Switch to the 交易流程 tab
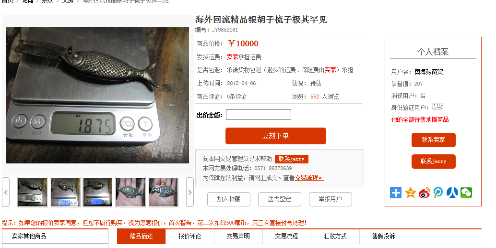 286,237
